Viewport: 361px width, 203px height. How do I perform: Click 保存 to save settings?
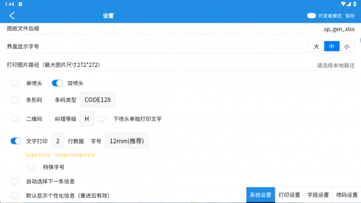coord(350,16)
